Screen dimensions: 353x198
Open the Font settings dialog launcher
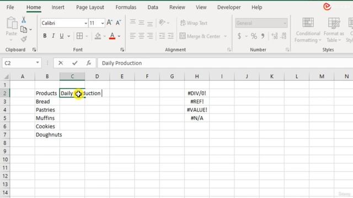[x=122, y=50]
